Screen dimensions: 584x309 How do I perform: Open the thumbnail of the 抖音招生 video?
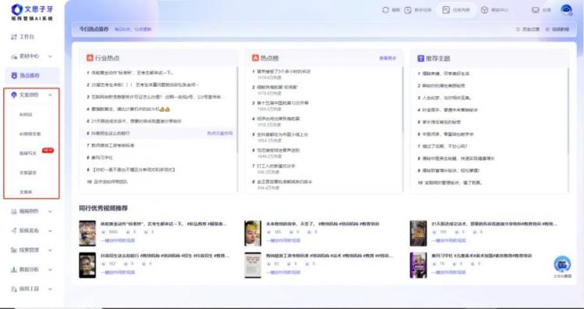pos(87,266)
